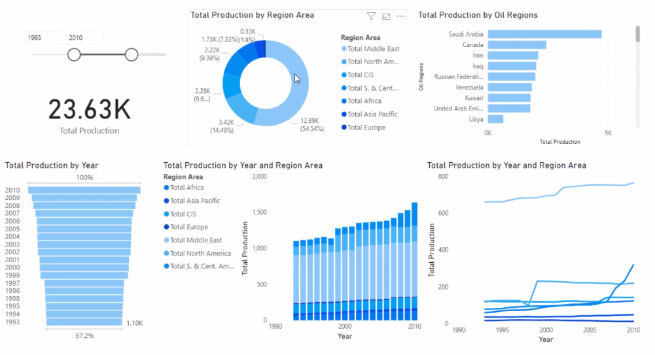Select Total Middle East in stacked chart legend
Screen dimensions: 655x355
(x=192, y=241)
